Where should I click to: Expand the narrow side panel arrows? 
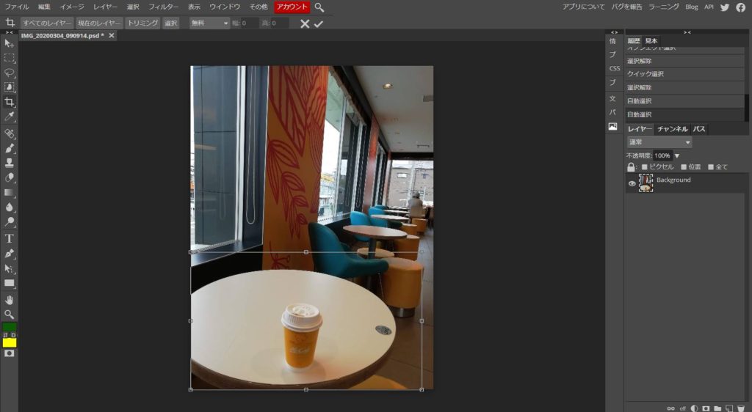pyautogui.click(x=615, y=32)
